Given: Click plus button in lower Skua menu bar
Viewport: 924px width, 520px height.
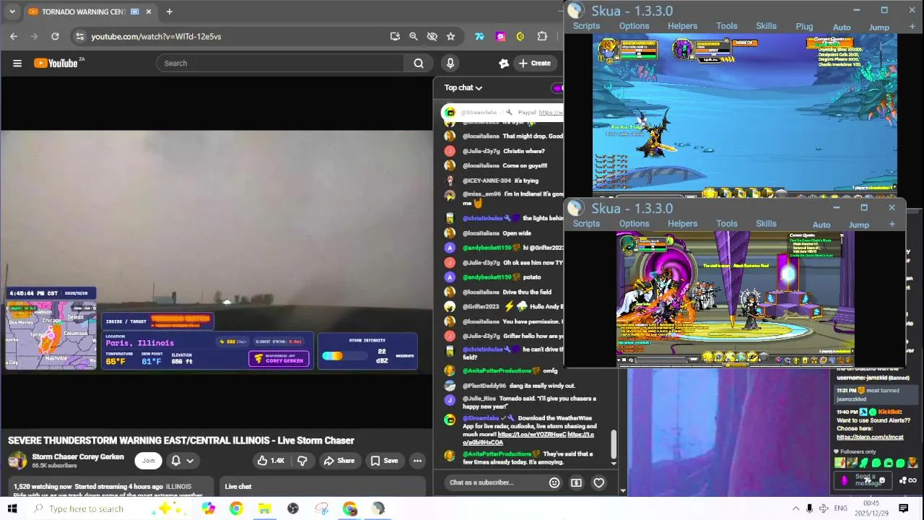Looking at the screenshot, I should 892,224.
